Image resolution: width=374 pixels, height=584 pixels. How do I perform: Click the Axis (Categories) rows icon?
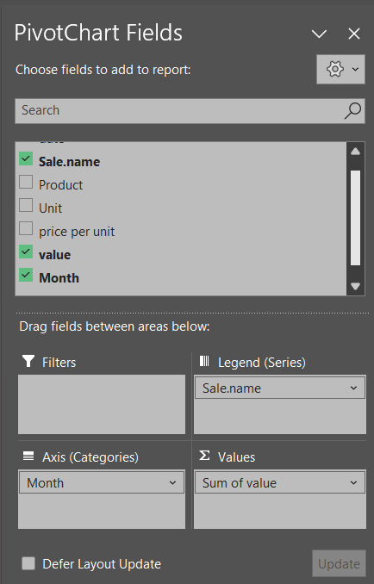click(x=28, y=456)
